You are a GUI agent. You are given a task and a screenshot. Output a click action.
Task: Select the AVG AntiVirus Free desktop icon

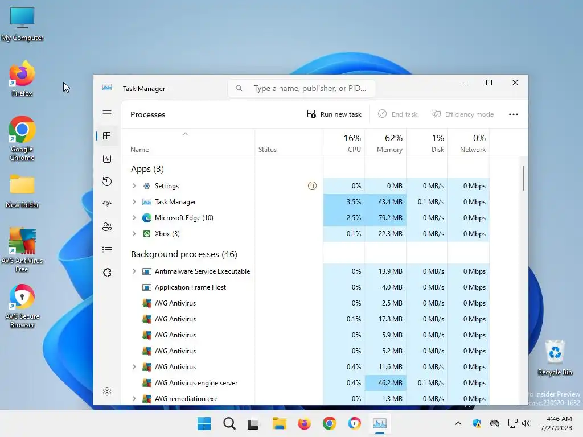pos(22,250)
